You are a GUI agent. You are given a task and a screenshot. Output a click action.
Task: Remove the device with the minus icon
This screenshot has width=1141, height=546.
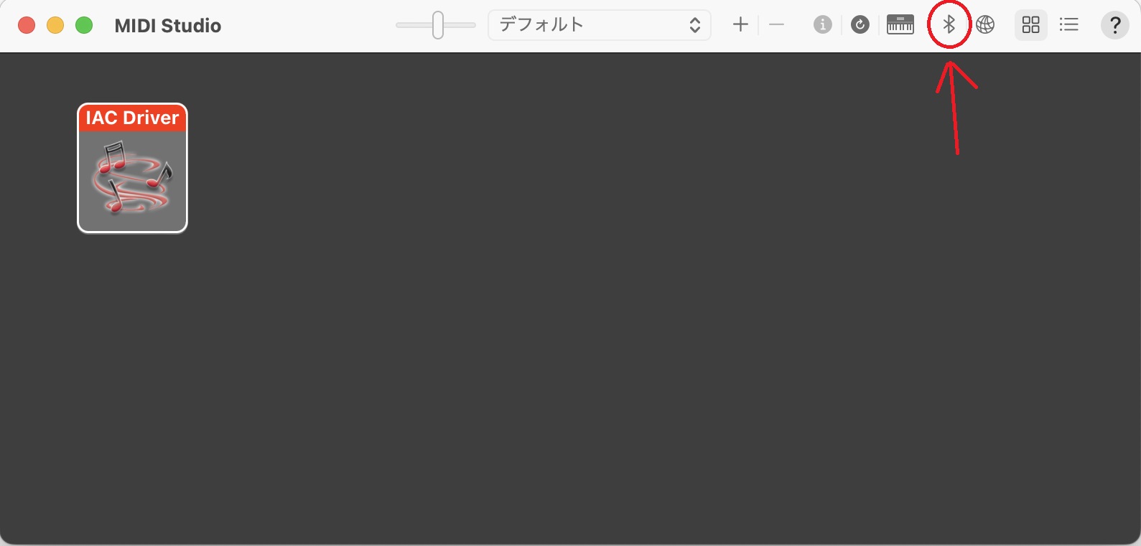click(x=776, y=24)
